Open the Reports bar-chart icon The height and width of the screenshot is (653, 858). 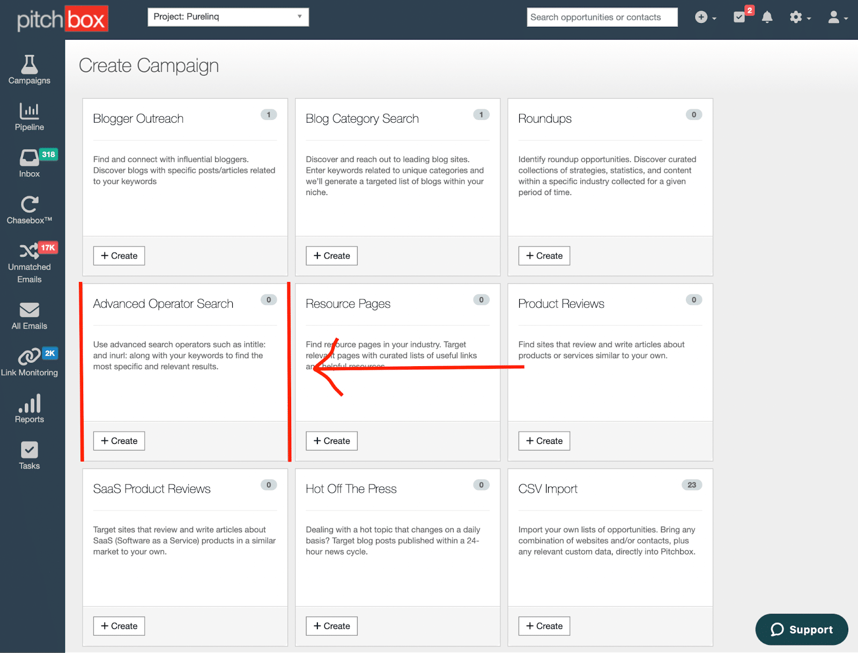[29, 404]
